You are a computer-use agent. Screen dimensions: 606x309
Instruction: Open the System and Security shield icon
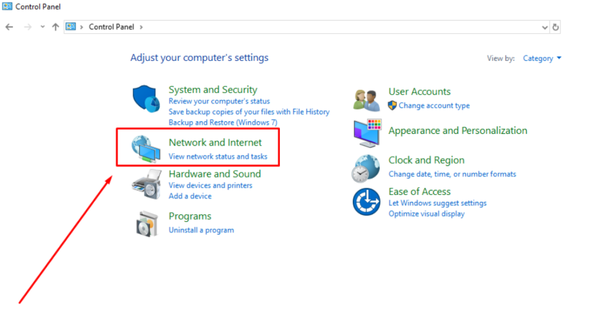tap(146, 99)
